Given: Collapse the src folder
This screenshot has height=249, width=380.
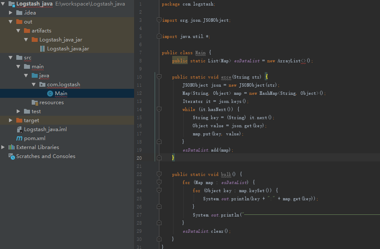Looking at the screenshot, I should coord(11,58).
